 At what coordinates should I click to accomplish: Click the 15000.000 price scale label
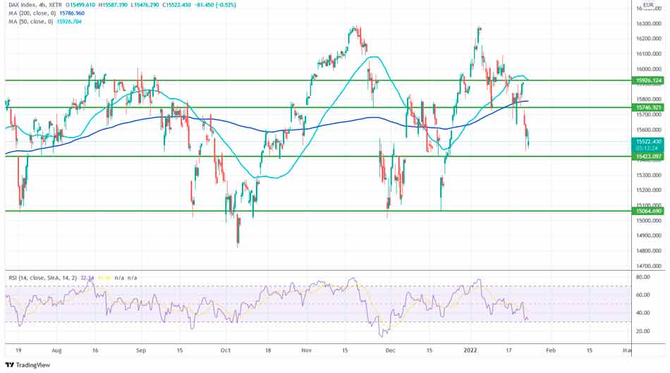[649, 221]
